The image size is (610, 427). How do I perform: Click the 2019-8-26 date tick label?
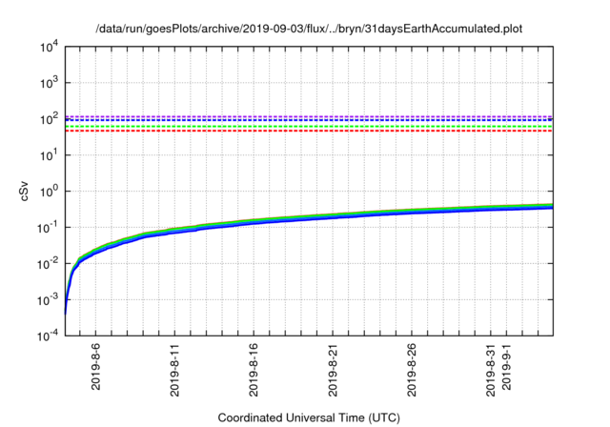412,370
